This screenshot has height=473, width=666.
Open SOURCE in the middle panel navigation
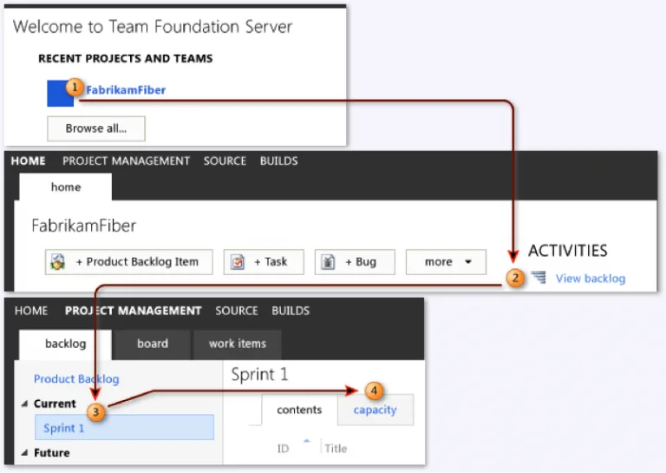pyautogui.click(x=225, y=161)
